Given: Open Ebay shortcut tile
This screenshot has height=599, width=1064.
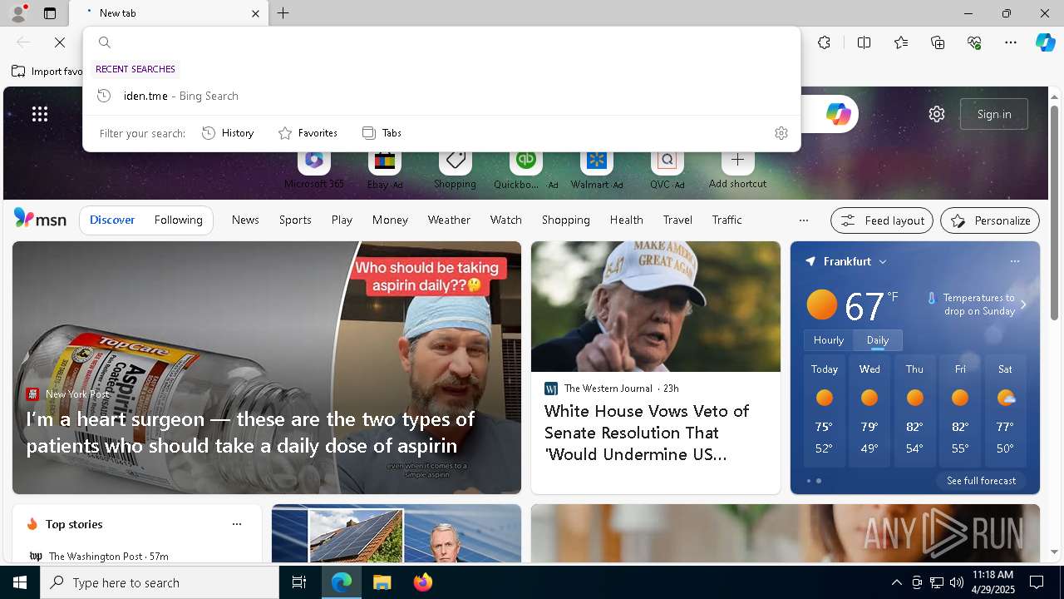Looking at the screenshot, I should point(385,169).
